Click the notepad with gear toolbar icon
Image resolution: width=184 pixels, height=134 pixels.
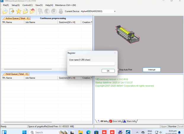pos(12,11)
